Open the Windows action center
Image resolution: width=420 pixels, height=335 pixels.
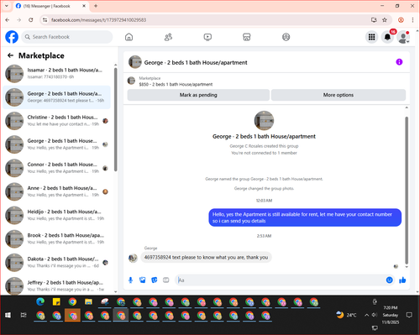(x=409, y=315)
